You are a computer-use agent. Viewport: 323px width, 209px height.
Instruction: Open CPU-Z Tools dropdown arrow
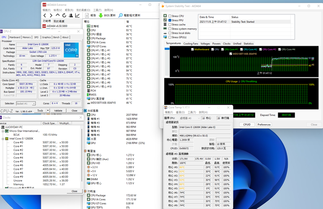point(48,111)
